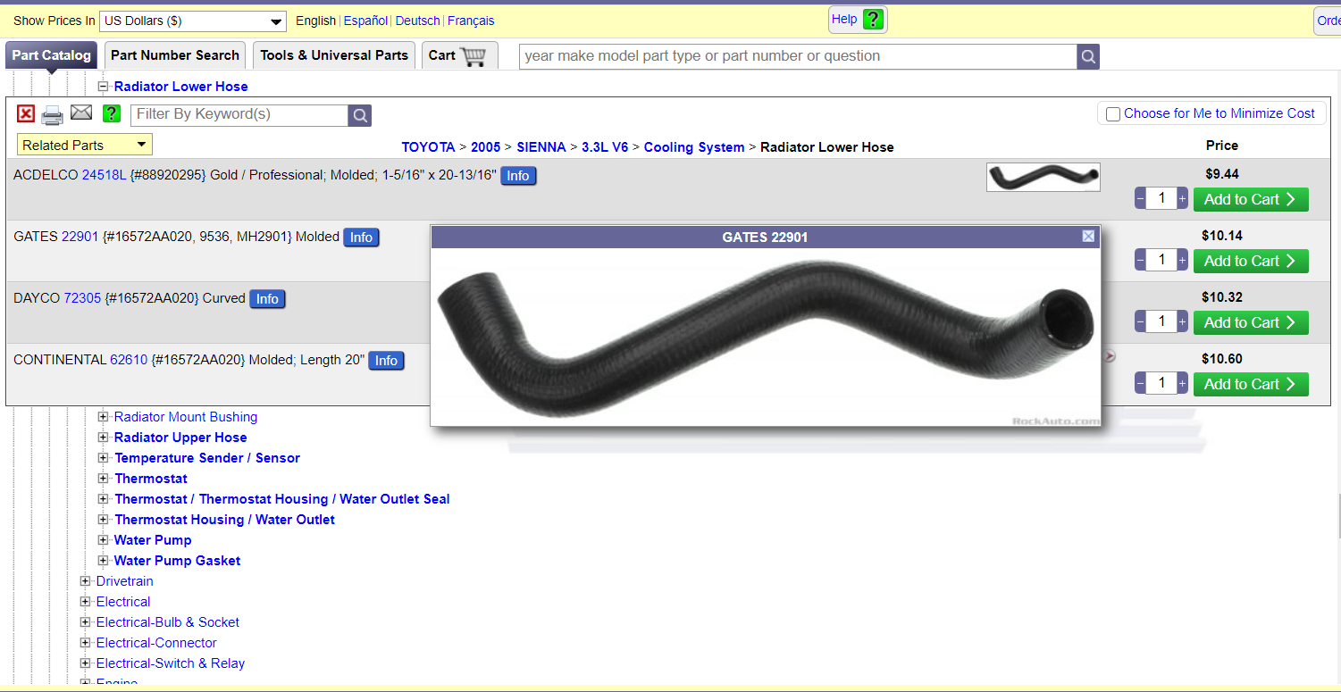Open TOYOTA breadcrumb link

tap(428, 147)
